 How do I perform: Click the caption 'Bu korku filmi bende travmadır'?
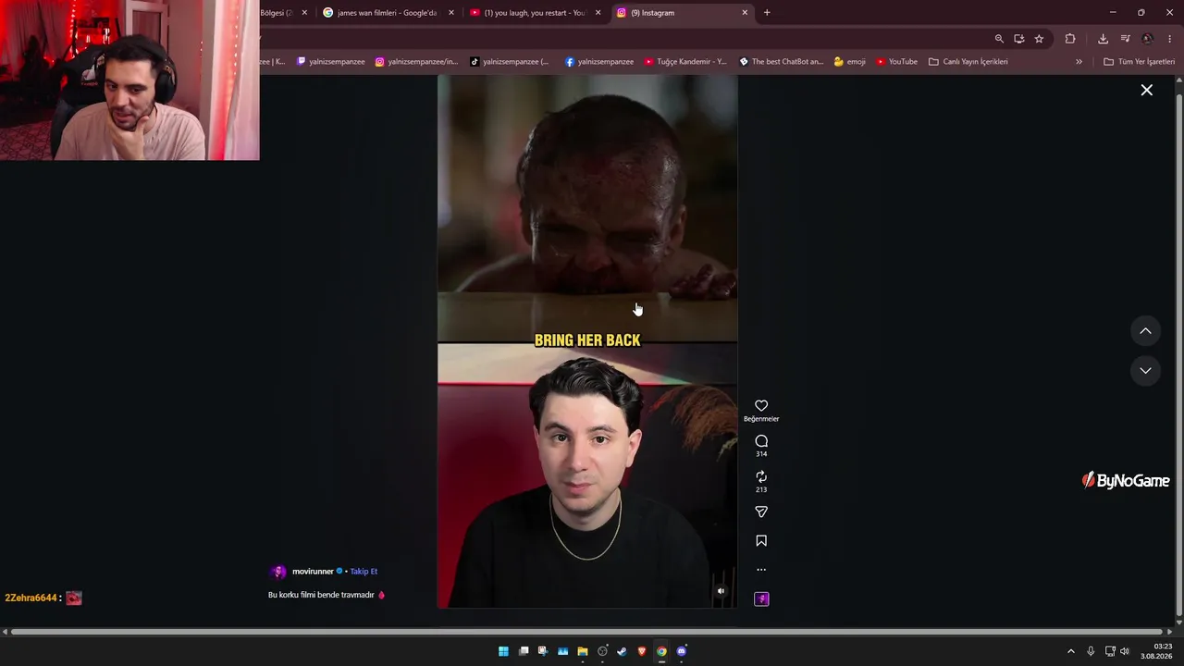click(321, 595)
